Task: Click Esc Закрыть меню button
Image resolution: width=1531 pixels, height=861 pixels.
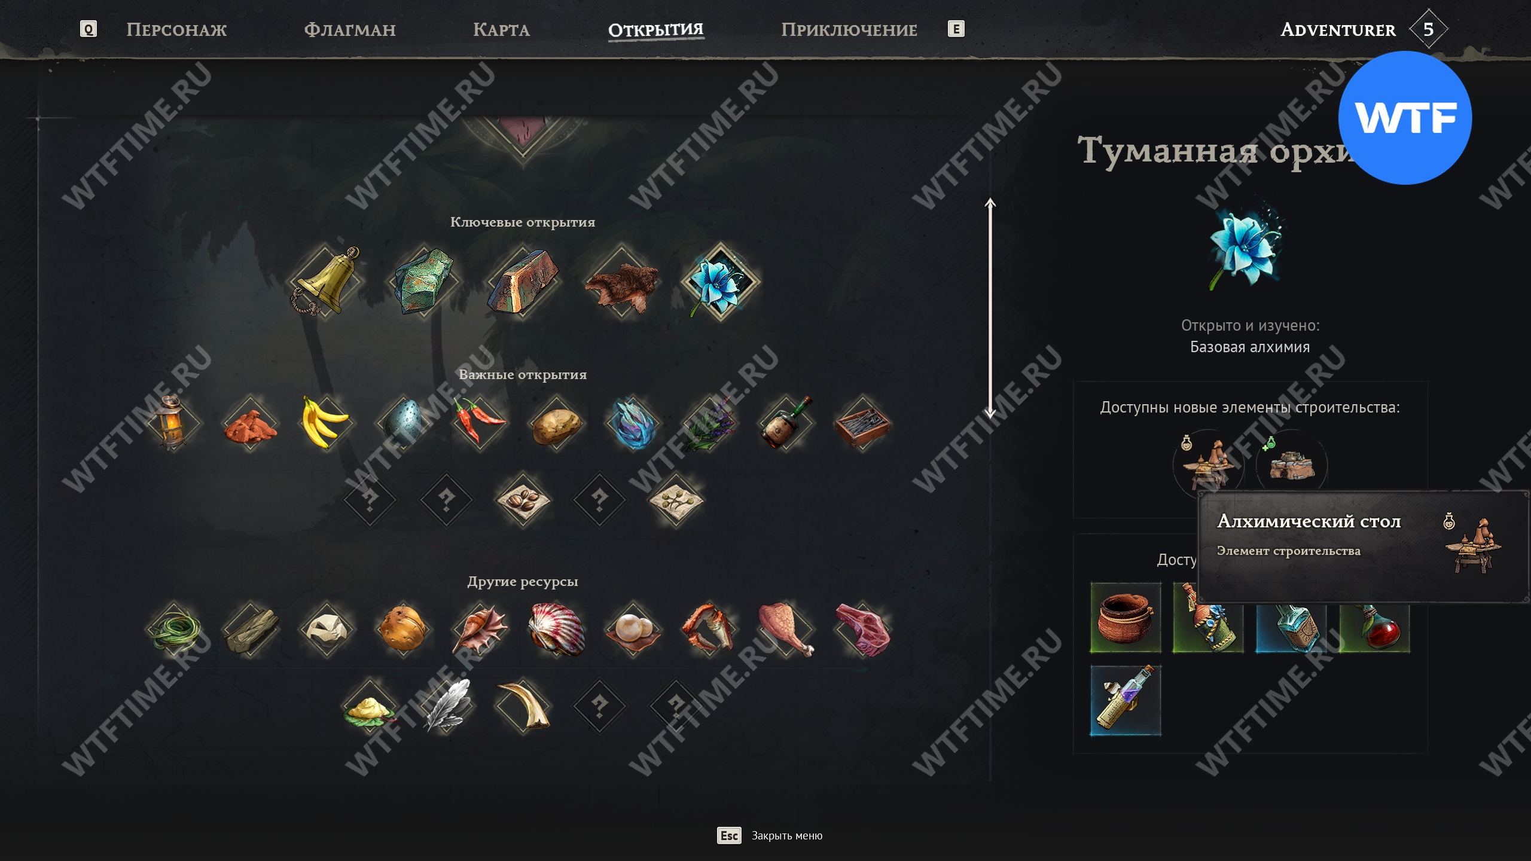Action: 770,835
